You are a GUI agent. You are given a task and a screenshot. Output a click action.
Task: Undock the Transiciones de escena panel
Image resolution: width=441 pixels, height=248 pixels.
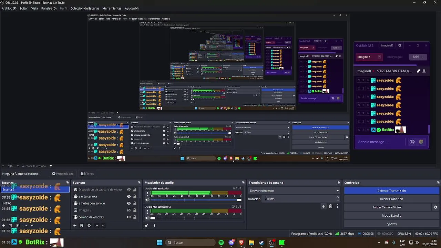[339, 183]
